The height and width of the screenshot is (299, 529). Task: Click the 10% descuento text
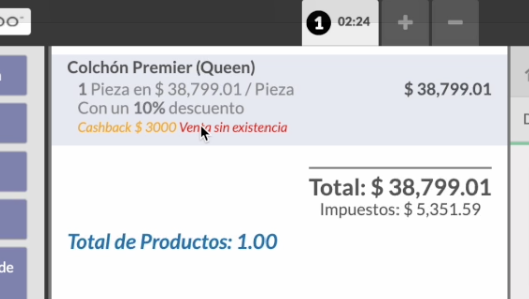[189, 108]
